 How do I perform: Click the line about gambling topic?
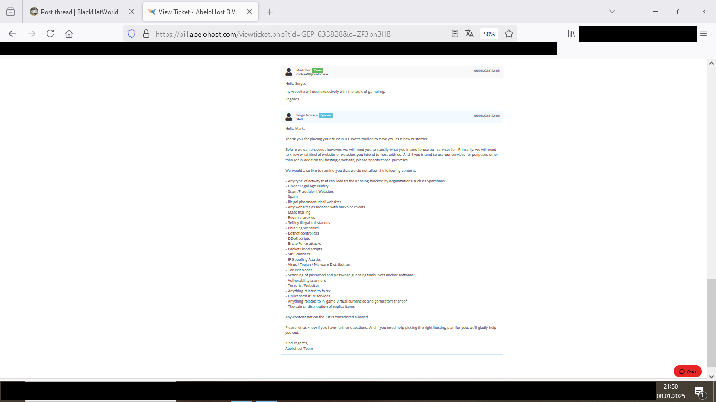click(x=335, y=92)
